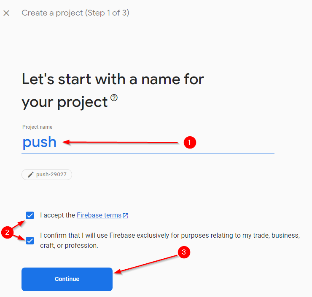Click the "I accept the" label text

tap(58, 215)
